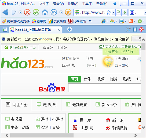Open the 工具(T) menu
146x138 pixels.
click(x=87, y=4)
